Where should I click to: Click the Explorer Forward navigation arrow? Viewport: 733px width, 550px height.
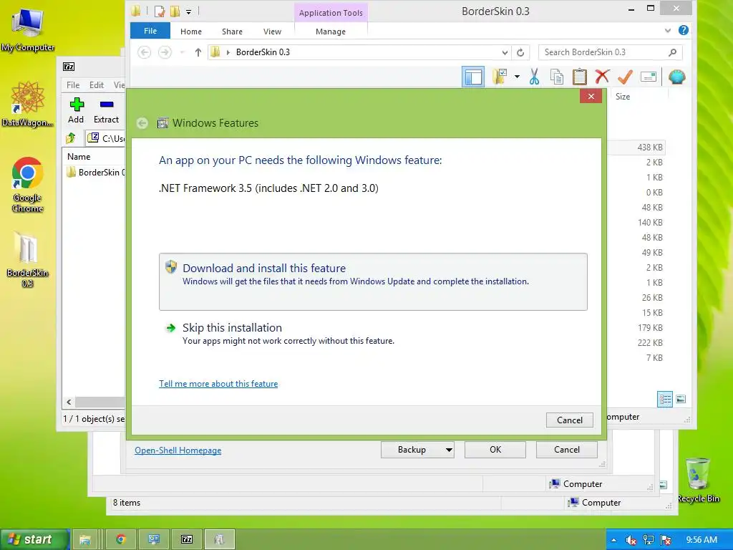165,52
